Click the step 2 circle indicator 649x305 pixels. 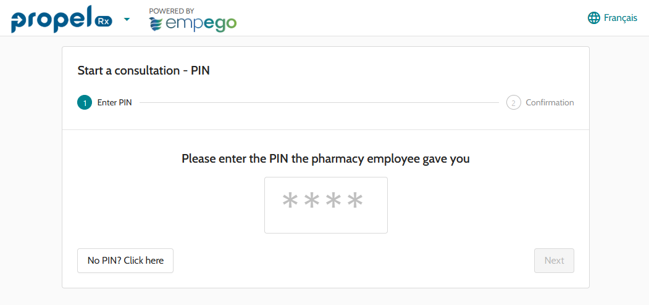[x=514, y=103]
